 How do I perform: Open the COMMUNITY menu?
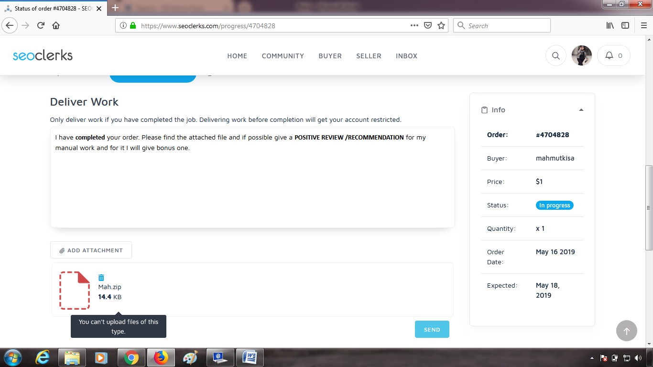283,56
